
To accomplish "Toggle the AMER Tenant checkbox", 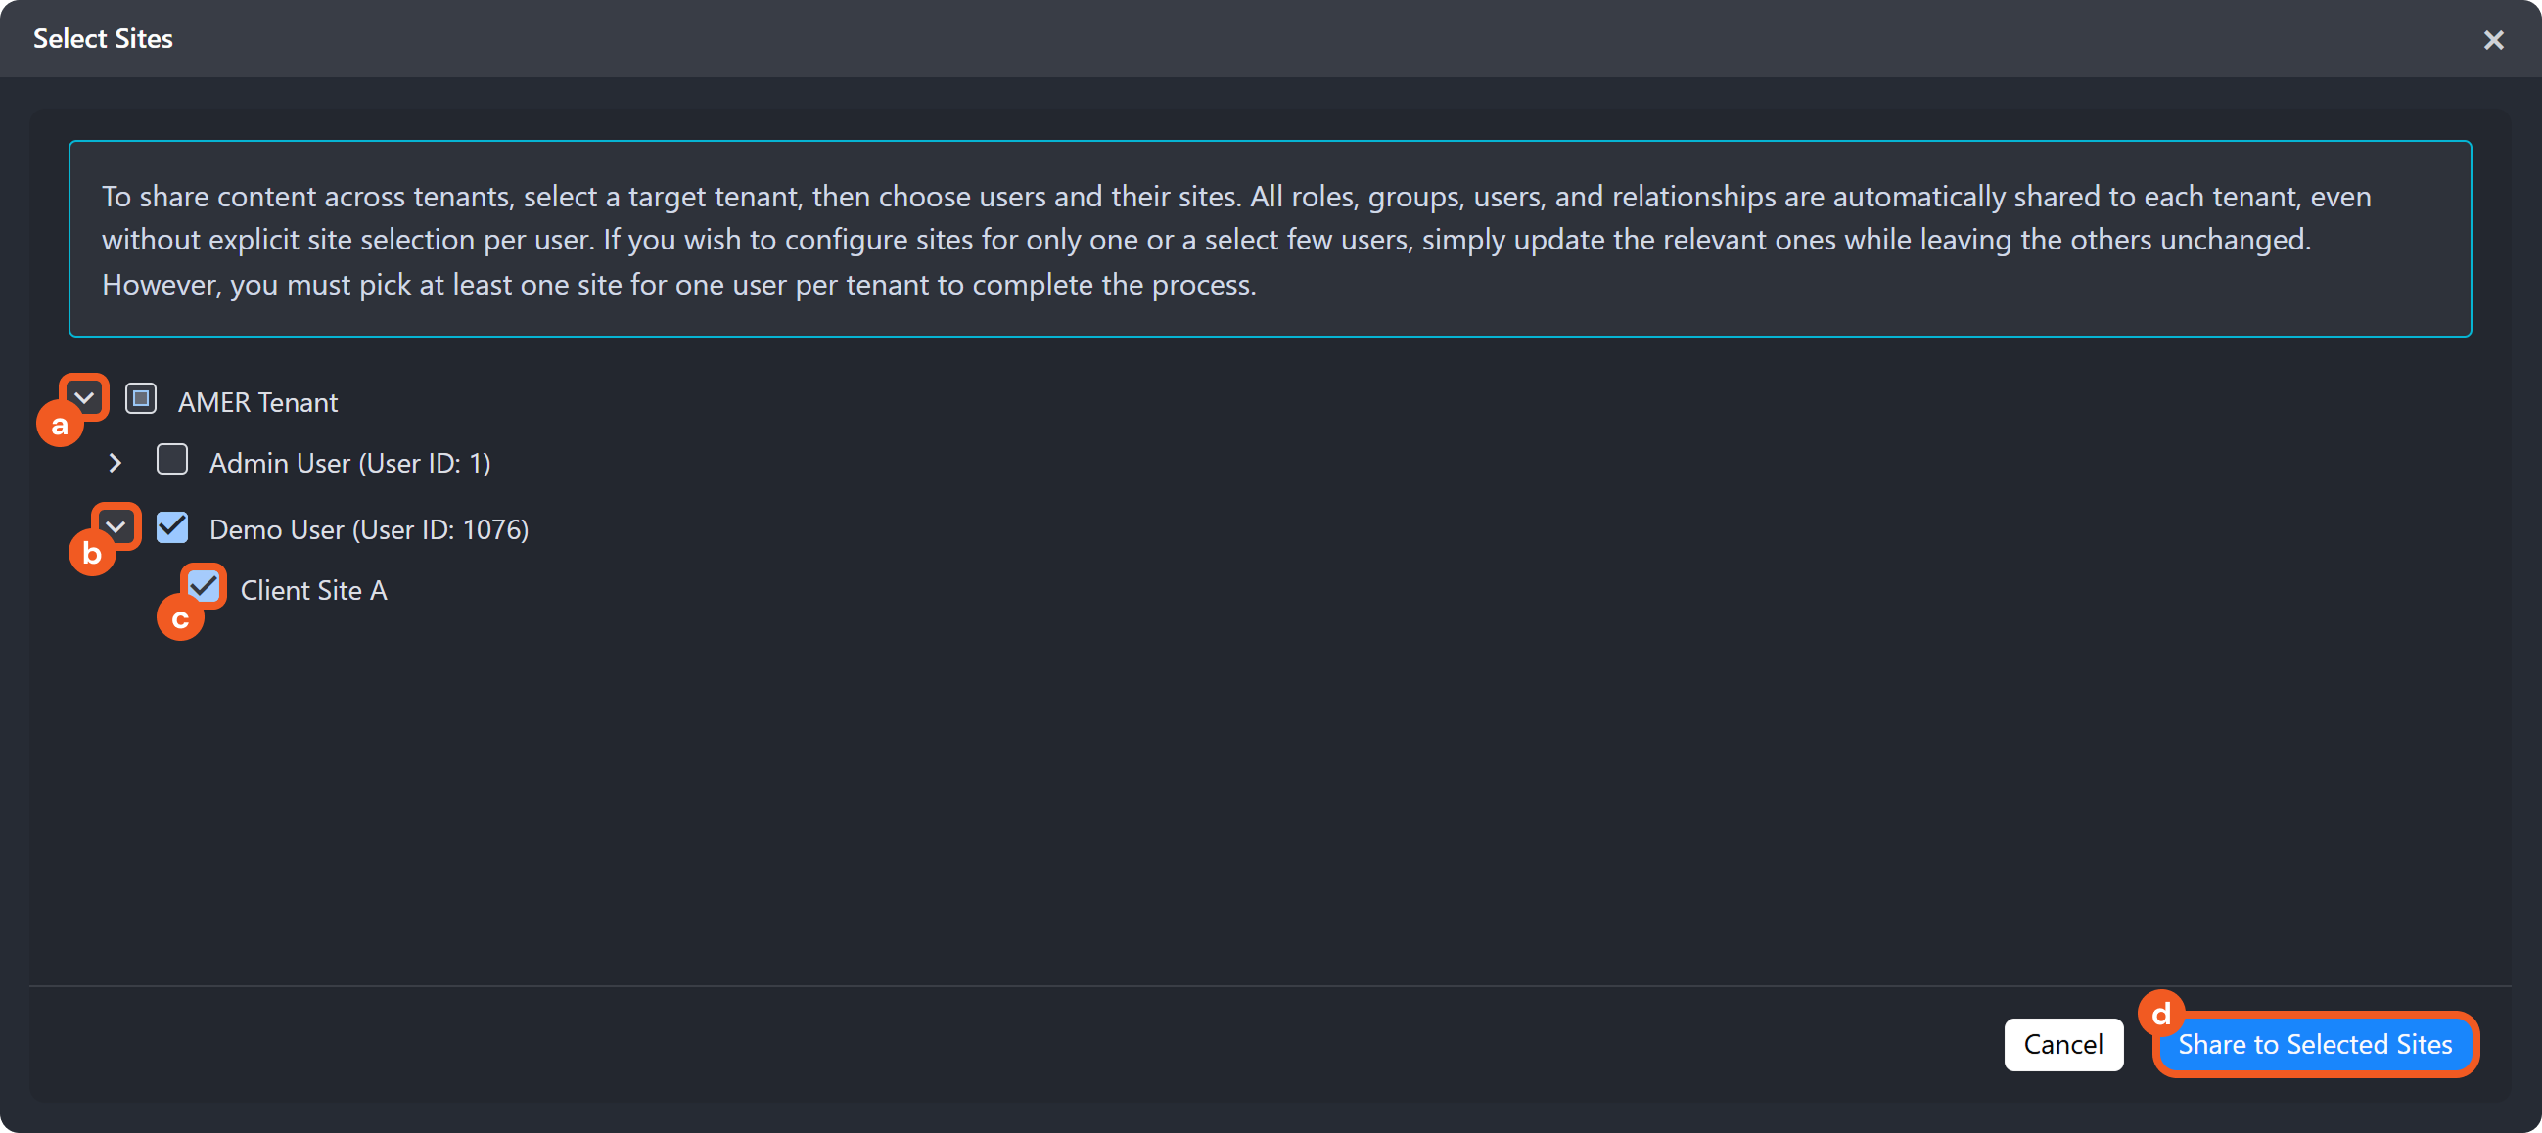I will point(141,399).
